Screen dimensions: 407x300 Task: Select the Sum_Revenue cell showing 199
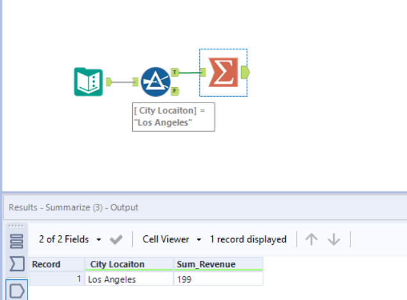click(x=217, y=279)
